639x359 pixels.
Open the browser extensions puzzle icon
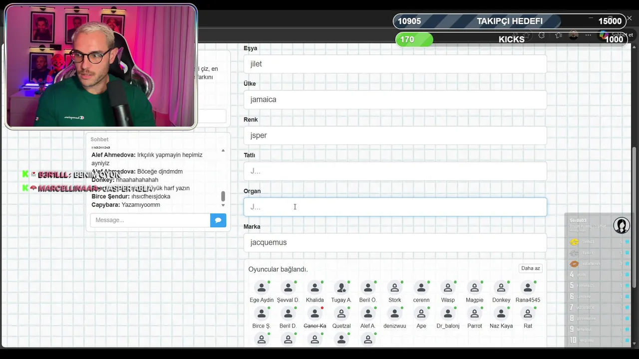(541, 35)
